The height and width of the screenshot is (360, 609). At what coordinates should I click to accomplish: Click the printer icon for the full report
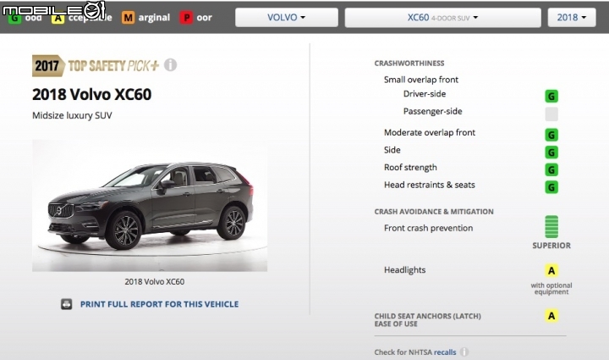(67, 304)
